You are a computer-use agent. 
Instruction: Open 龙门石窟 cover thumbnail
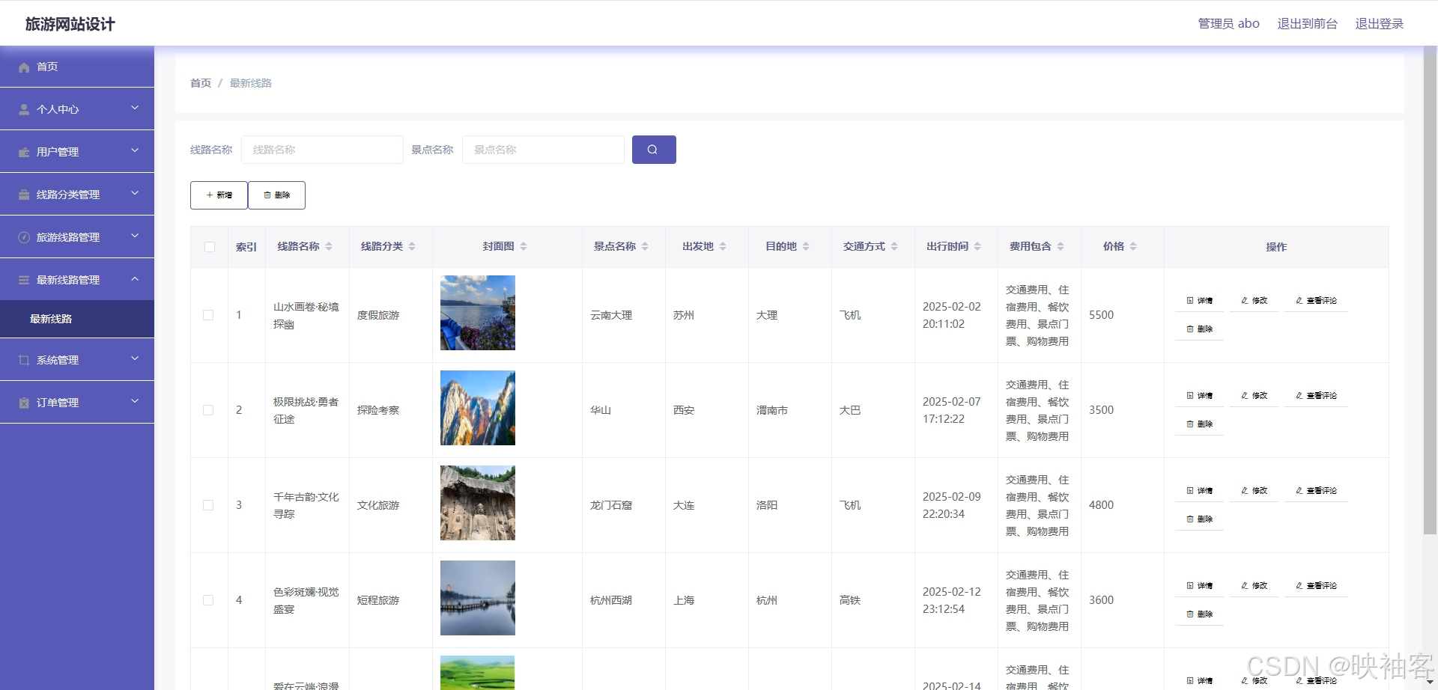(x=478, y=503)
